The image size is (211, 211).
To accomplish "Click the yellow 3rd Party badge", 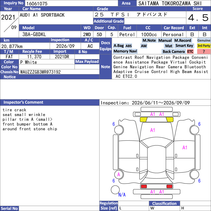I will coord(204,46).
